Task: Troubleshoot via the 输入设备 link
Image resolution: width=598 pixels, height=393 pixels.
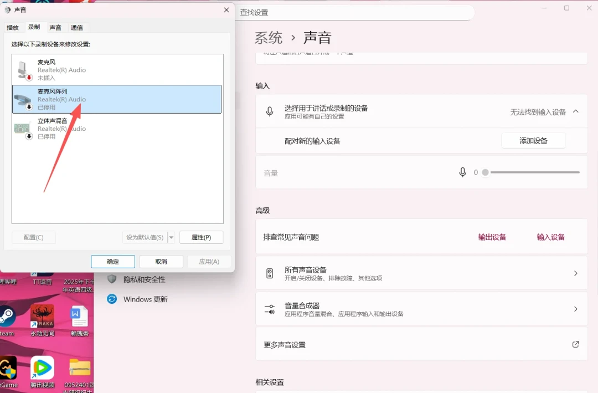Action: click(x=551, y=237)
